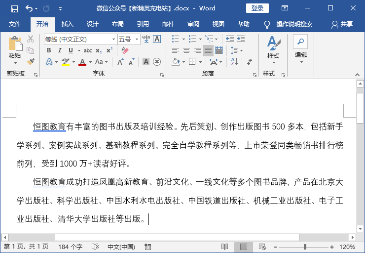Toggle justify alignment
The width and height of the screenshot is (365, 253).
(208, 50)
